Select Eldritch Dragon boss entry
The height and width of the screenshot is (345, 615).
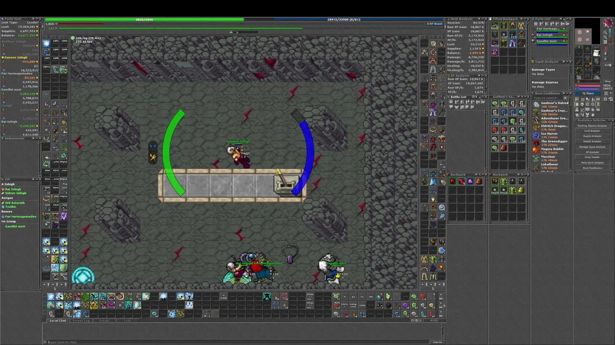point(551,128)
